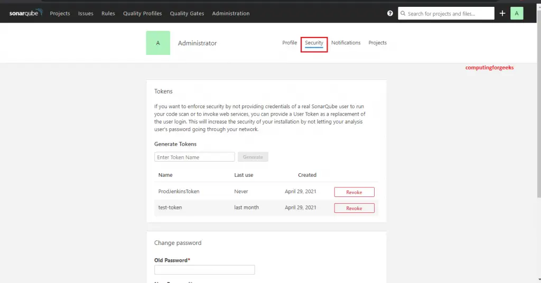Screen dimensions: 541x283
Task: Click the Administrator name text
Action: pos(198,43)
